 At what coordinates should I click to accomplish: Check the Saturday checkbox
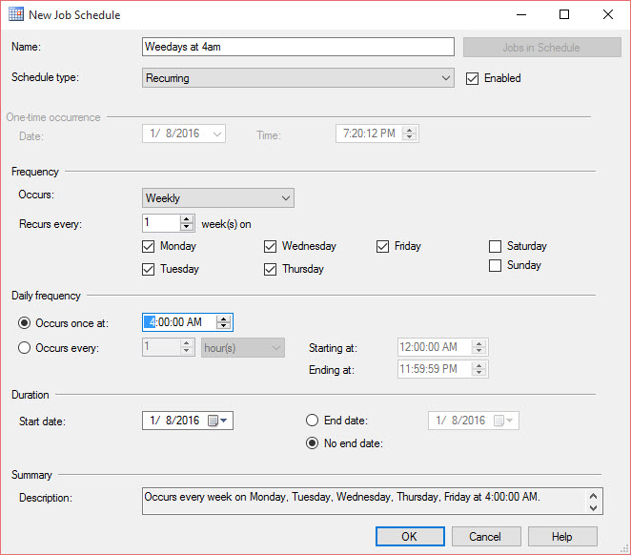click(x=495, y=246)
